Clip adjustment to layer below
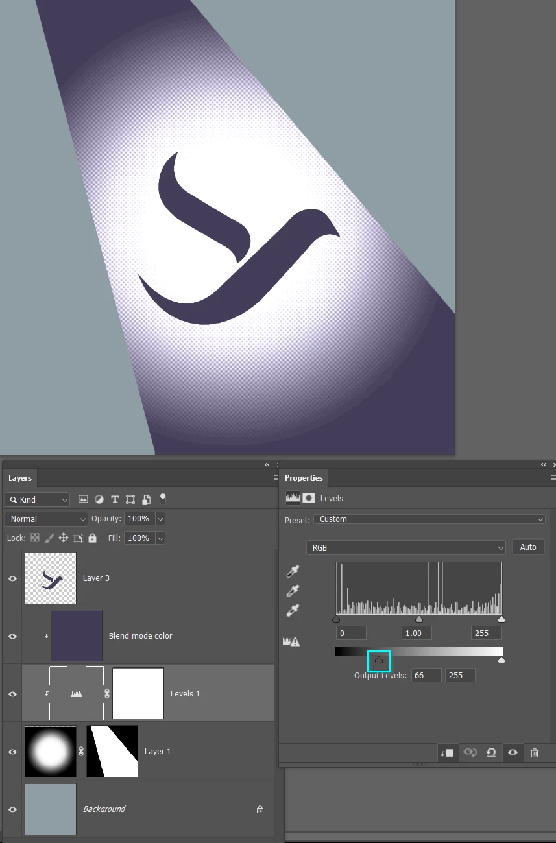 click(446, 753)
